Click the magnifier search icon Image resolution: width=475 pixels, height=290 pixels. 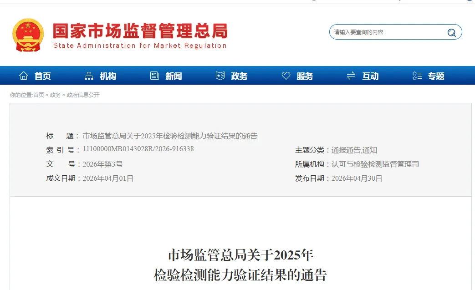click(x=451, y=32)
